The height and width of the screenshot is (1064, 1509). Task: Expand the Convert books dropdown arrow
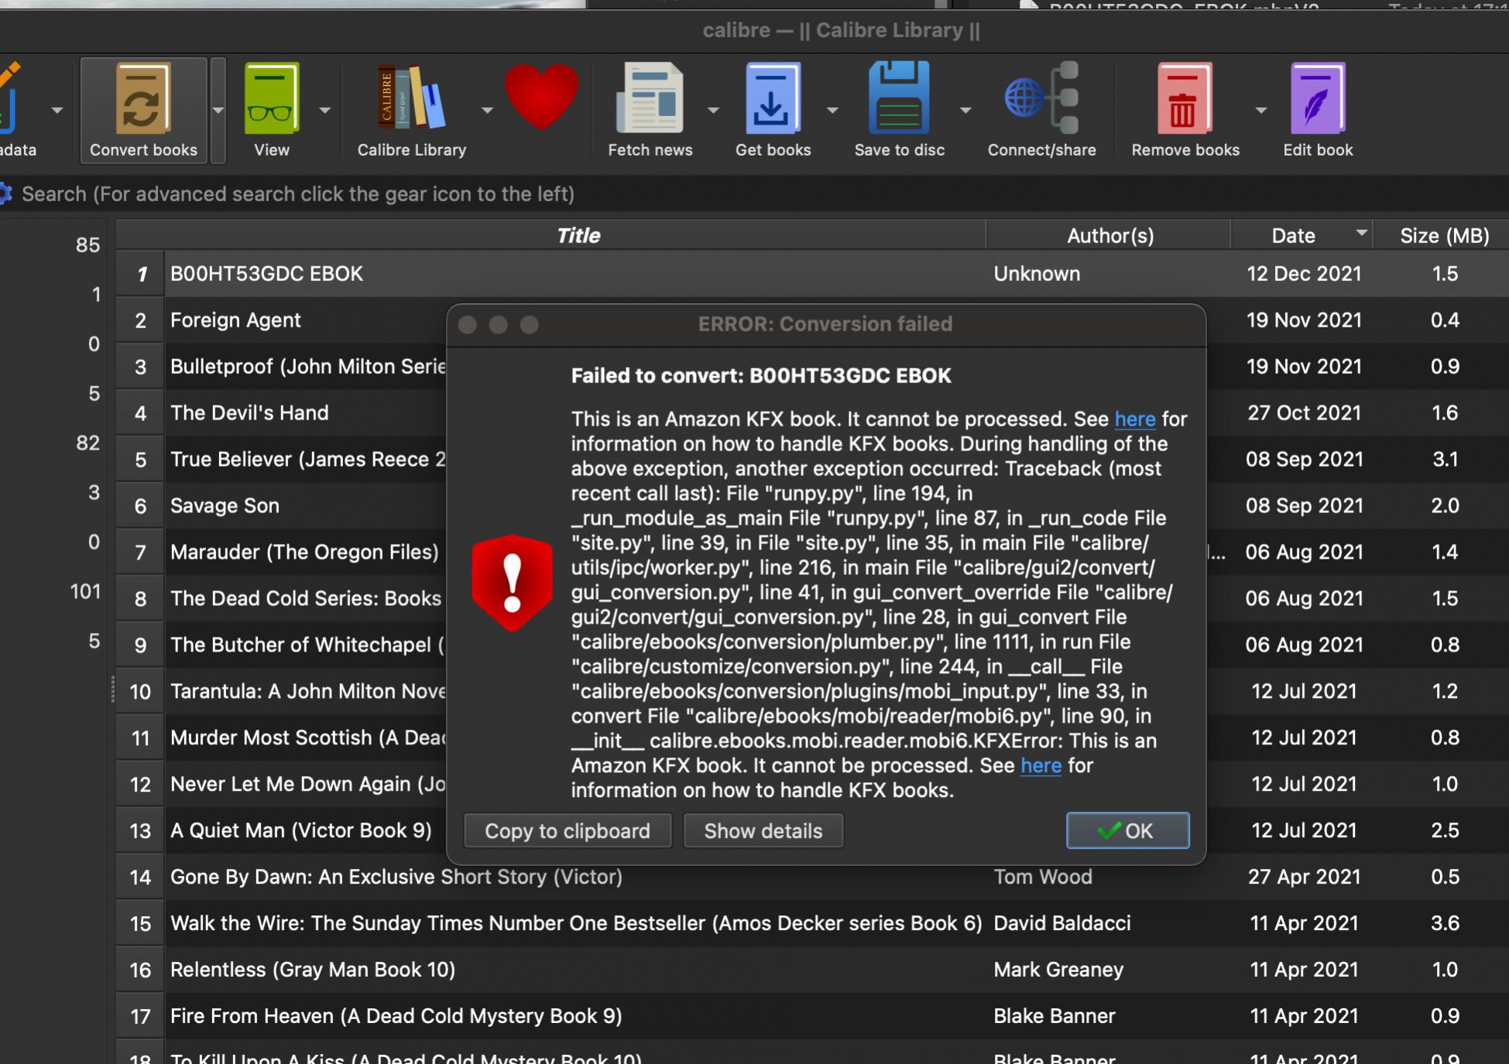pyautogui.click(x=218, y=111)
